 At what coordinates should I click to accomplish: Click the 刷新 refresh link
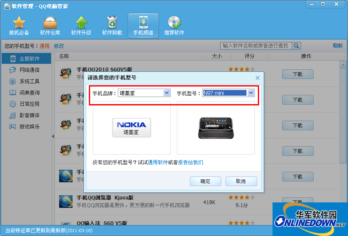coord(338,45)
